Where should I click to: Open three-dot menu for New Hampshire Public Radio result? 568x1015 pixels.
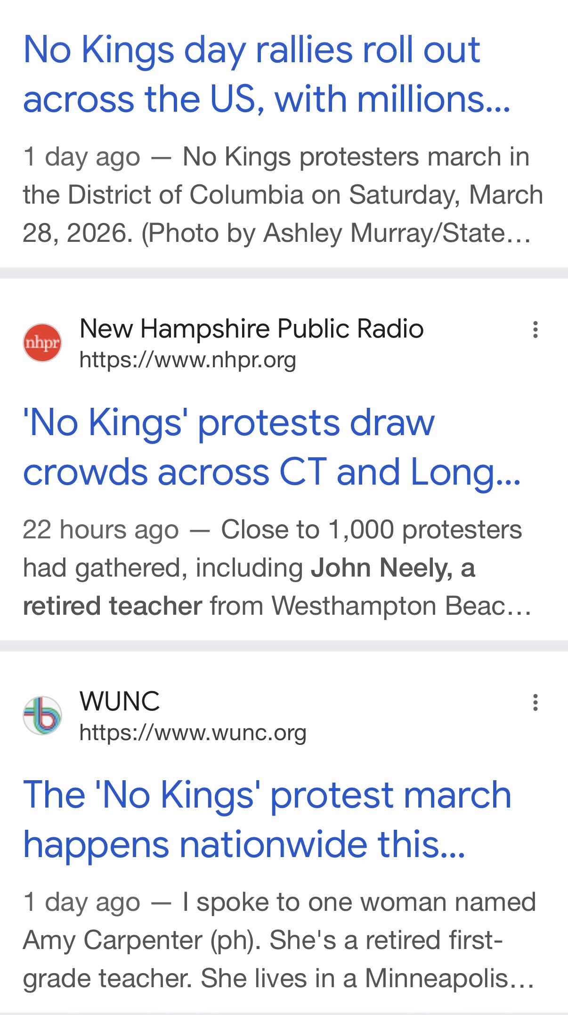[x=535, y=330]
